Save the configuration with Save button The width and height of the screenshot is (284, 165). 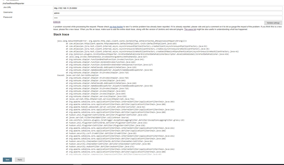7,160
